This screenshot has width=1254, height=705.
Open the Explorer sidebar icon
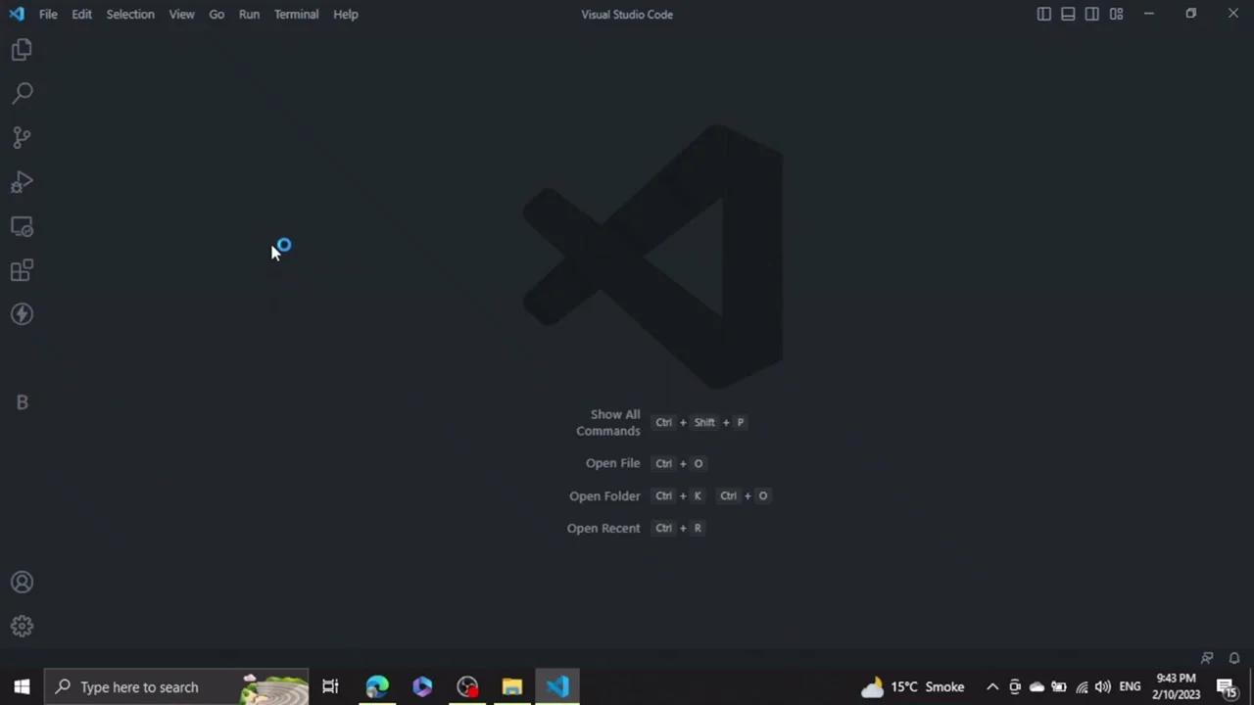[x=22, y=49]
